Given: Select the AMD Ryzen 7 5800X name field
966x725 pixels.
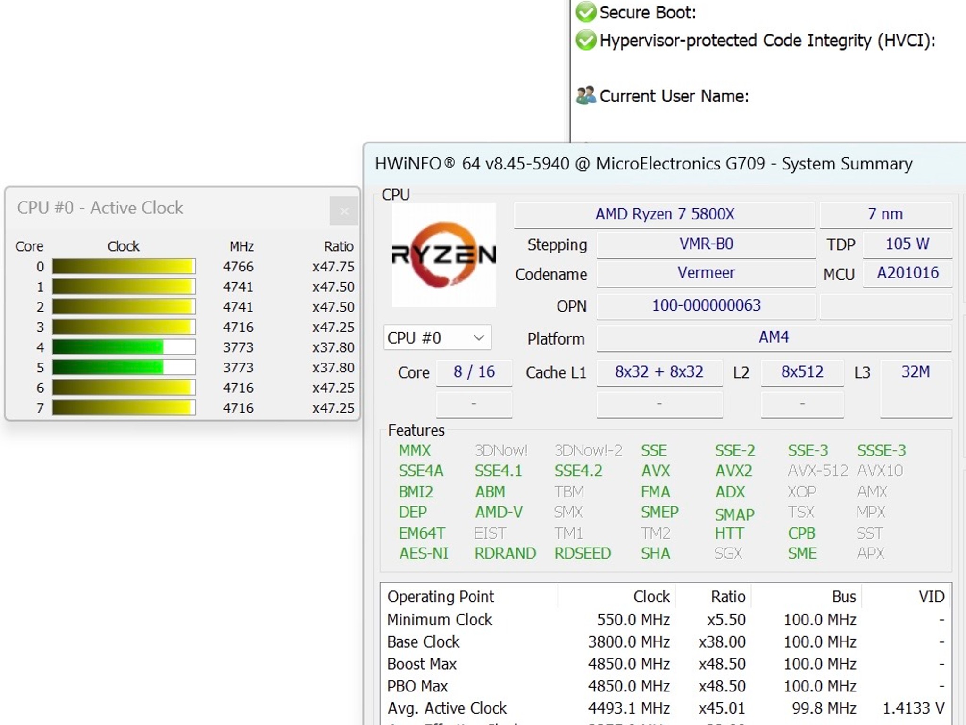Looking at the screenshot, I should (x=665, y=214).
